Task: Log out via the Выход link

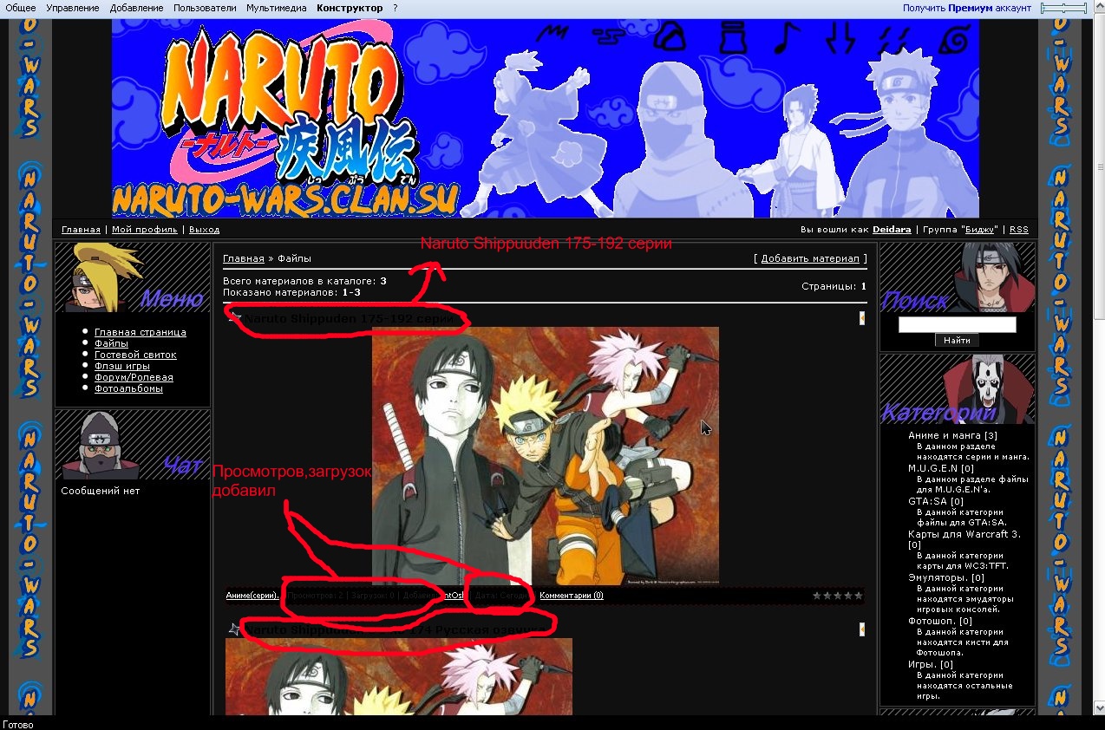Action: 204,230
